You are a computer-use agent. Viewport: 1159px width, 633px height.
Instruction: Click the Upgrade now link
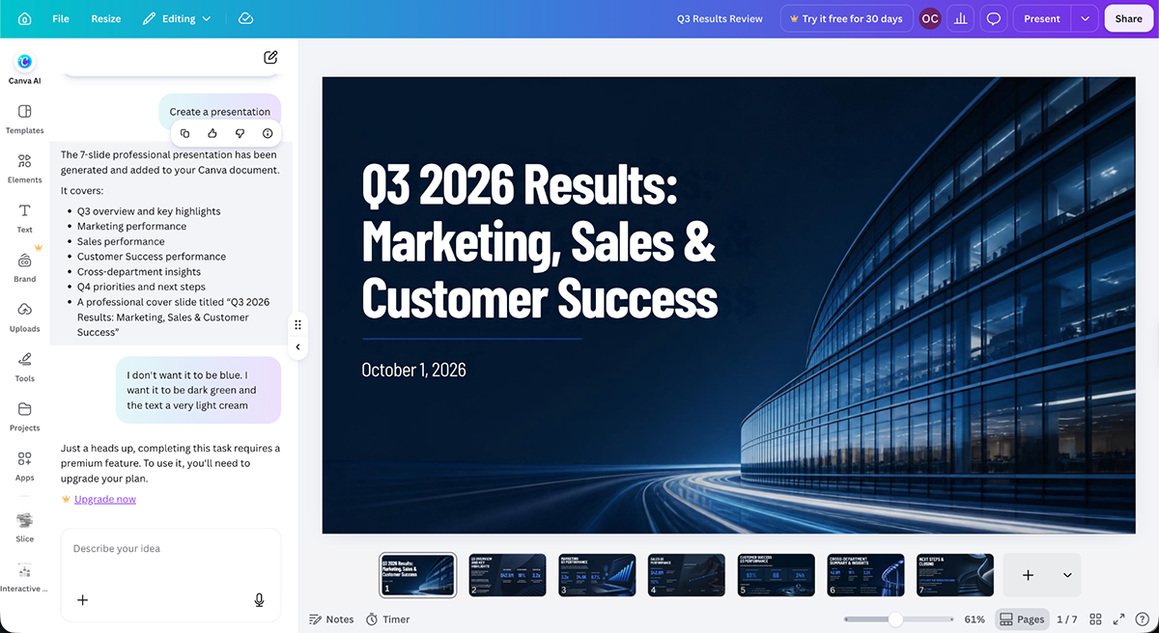(105, 499)
